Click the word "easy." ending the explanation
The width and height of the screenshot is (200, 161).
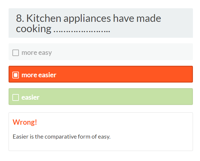coord(104,137)
